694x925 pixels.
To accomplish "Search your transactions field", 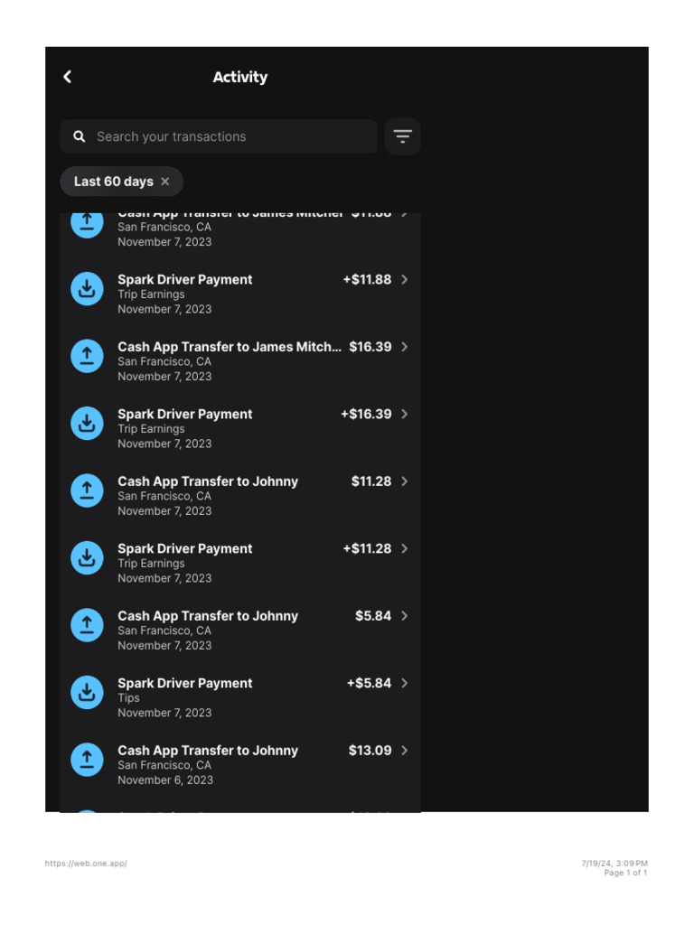I will click(x=219, y=136).
